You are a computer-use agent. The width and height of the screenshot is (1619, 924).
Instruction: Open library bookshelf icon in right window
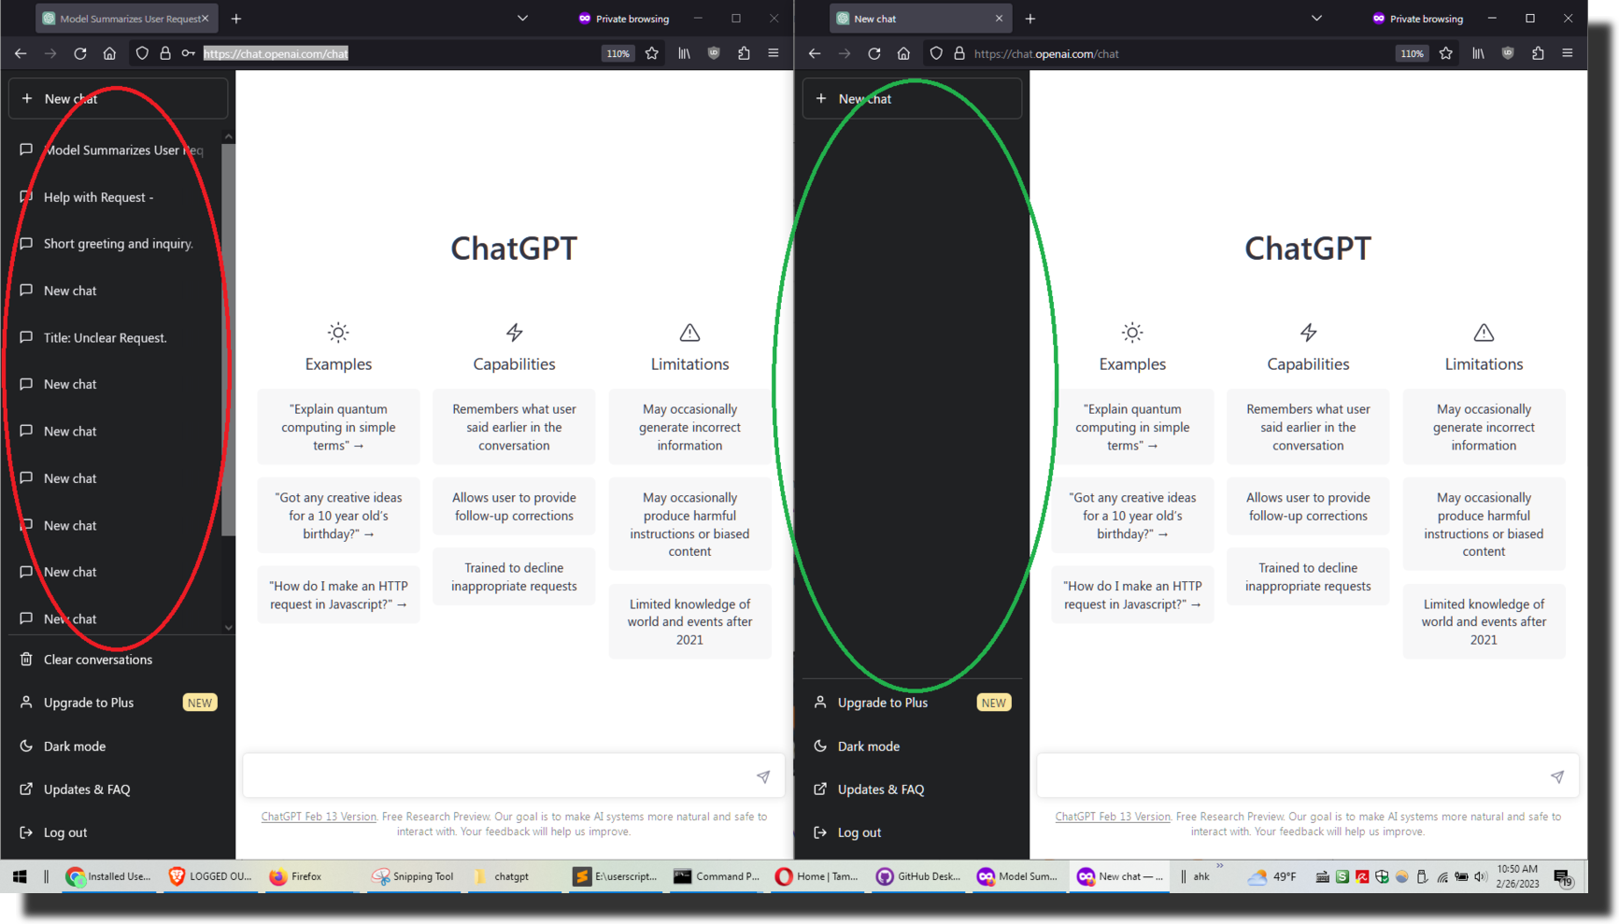[x=1479, y=53]
